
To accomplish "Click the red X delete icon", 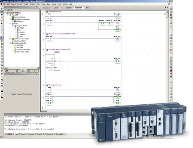I will point(171,50).
